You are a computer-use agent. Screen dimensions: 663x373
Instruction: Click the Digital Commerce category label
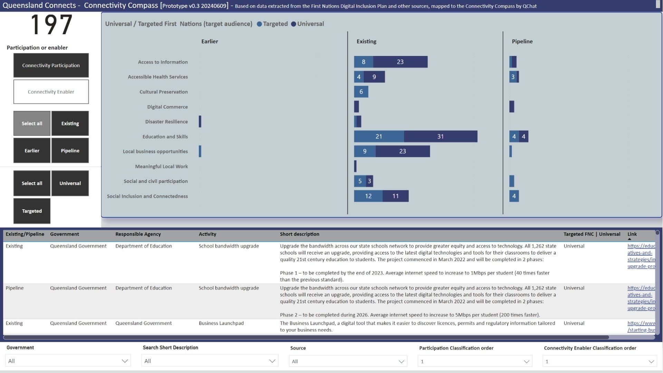tap(167, 107)
